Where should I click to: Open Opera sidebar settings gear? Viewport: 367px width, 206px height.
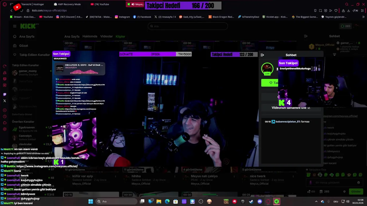[x=5, y=129]
